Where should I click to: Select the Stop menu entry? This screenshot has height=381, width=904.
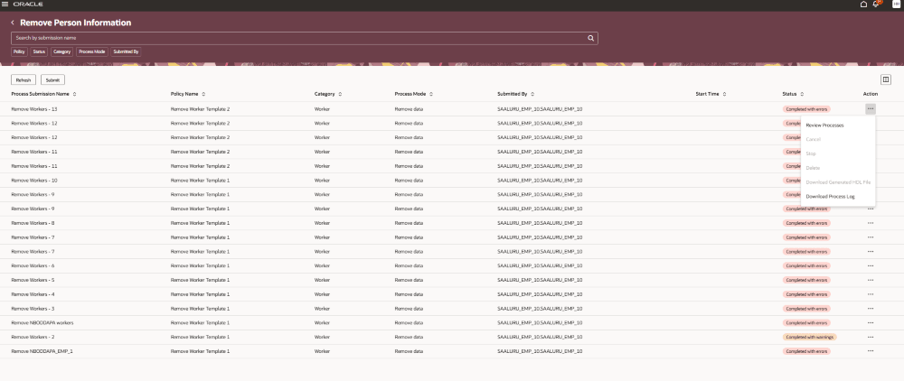(838, 153)
